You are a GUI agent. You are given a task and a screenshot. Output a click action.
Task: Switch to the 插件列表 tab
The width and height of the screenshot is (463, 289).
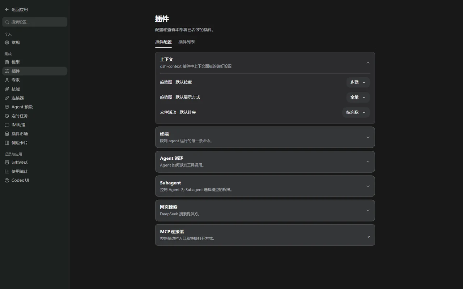point(187,42)
